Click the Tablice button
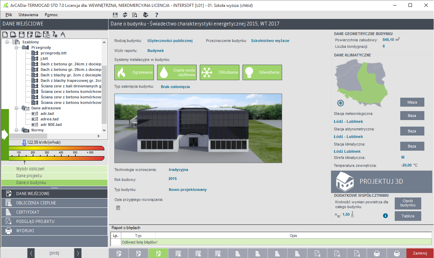434x258 pixels. coord(408,216)
